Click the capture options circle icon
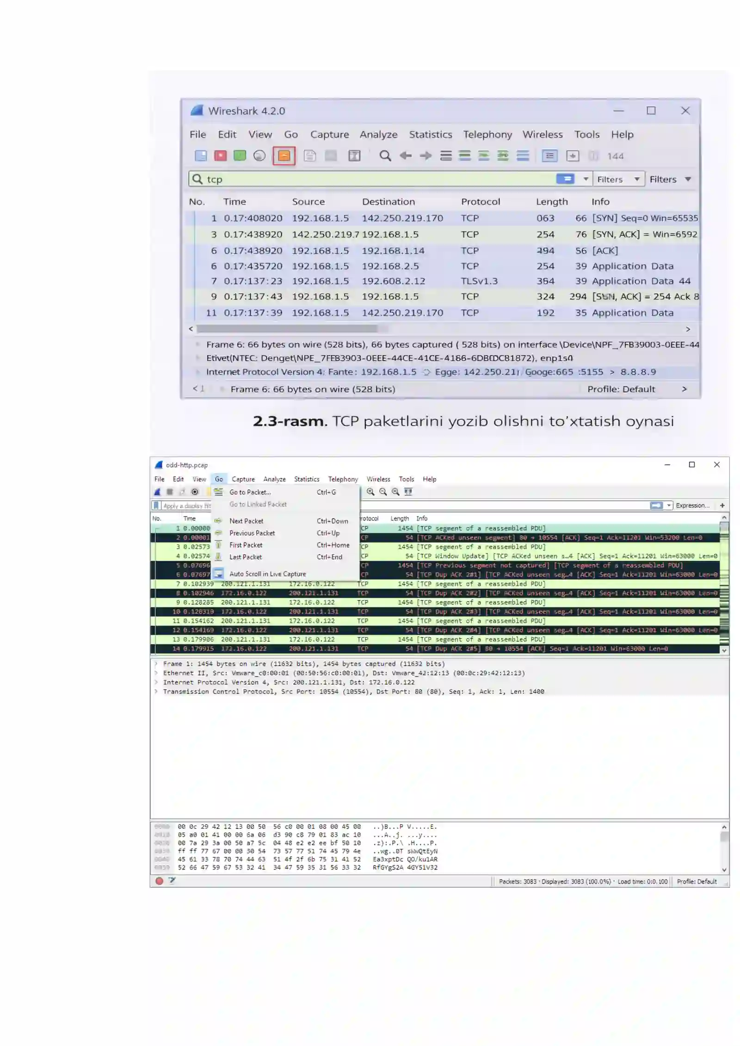 click(195, 492)
